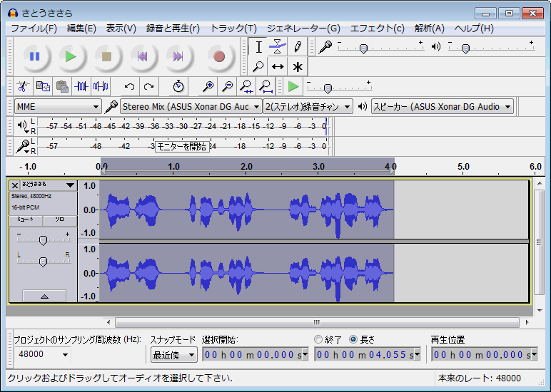
Task: Open the ジェネレーター(G) menu
Action: tap(303, 29)
